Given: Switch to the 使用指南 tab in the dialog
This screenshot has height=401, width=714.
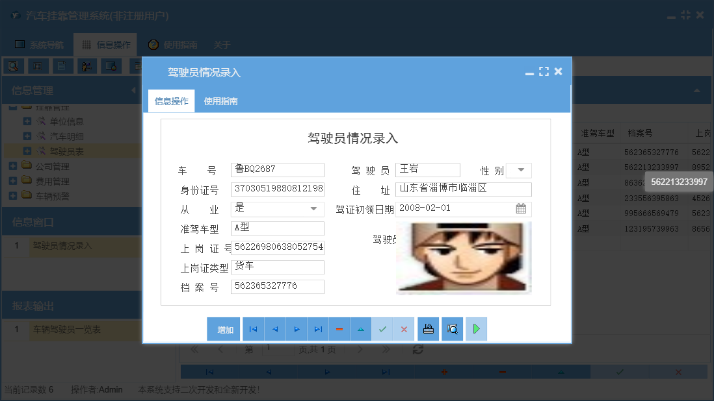Looking at the screenshot, I should (220, 101).
